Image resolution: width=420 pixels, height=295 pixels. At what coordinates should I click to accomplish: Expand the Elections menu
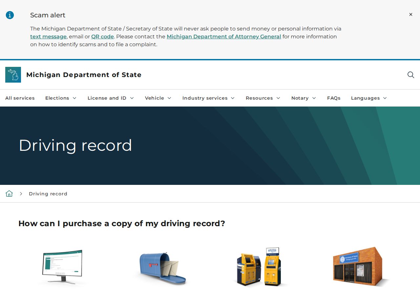coord(61,98)
